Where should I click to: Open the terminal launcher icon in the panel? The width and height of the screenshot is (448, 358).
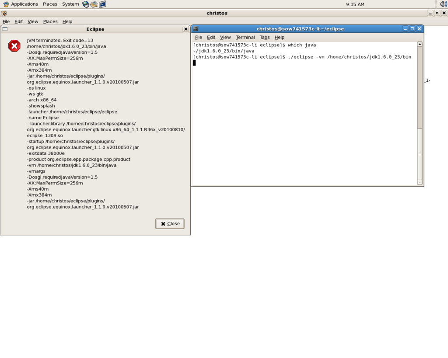pos(102,4)
